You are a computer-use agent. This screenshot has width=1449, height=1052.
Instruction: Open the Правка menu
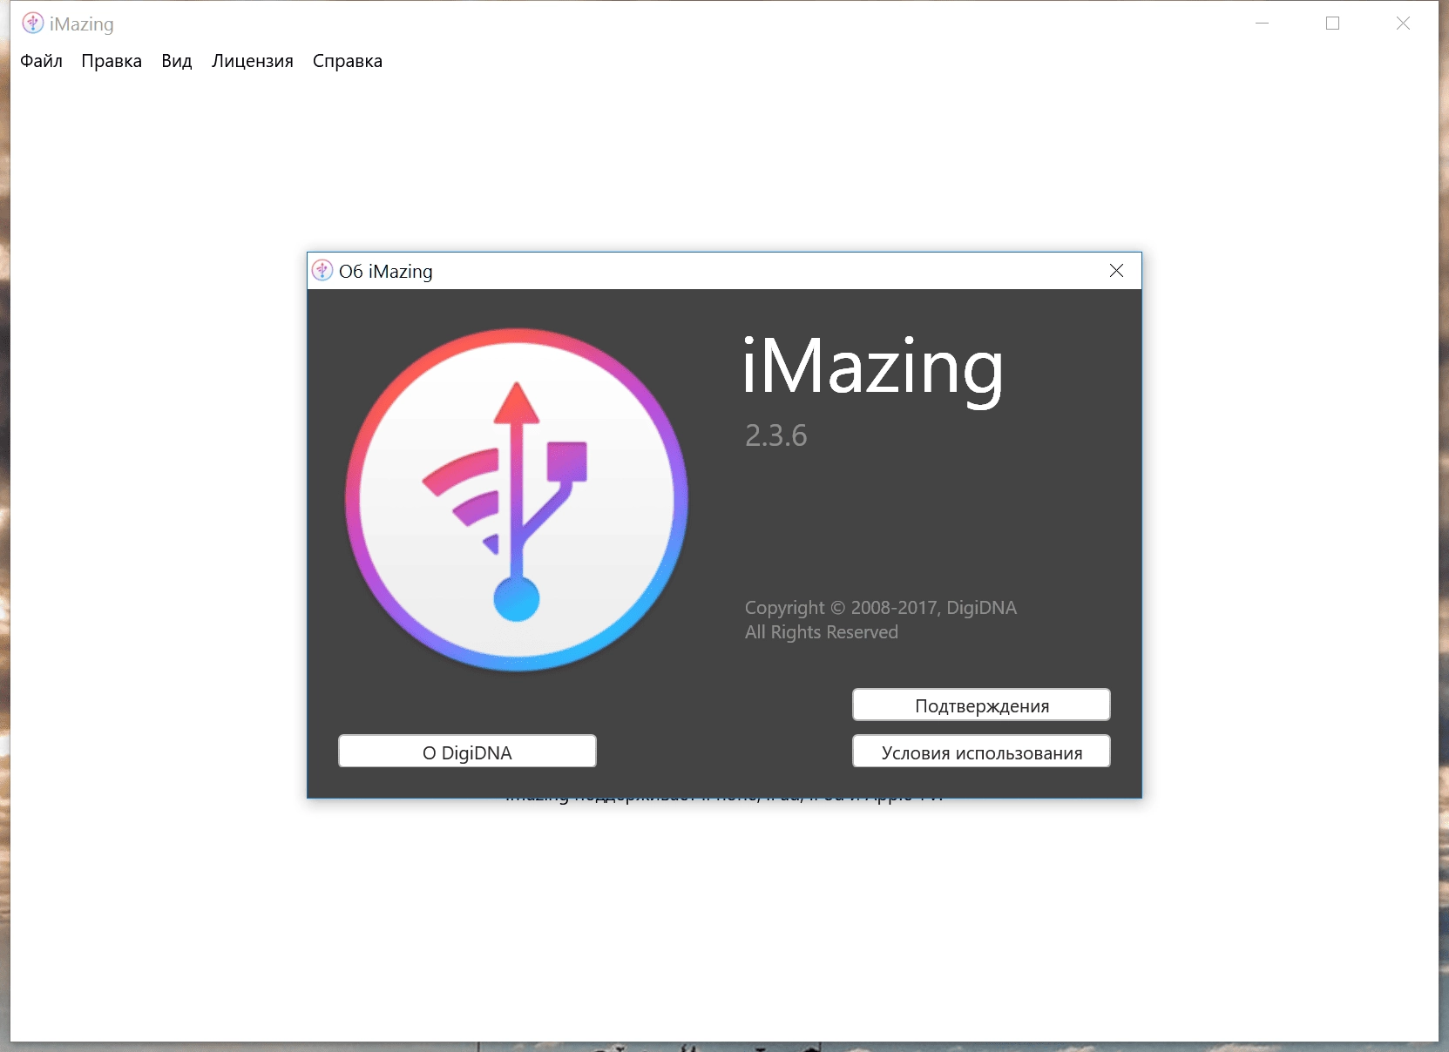[112, 61]
